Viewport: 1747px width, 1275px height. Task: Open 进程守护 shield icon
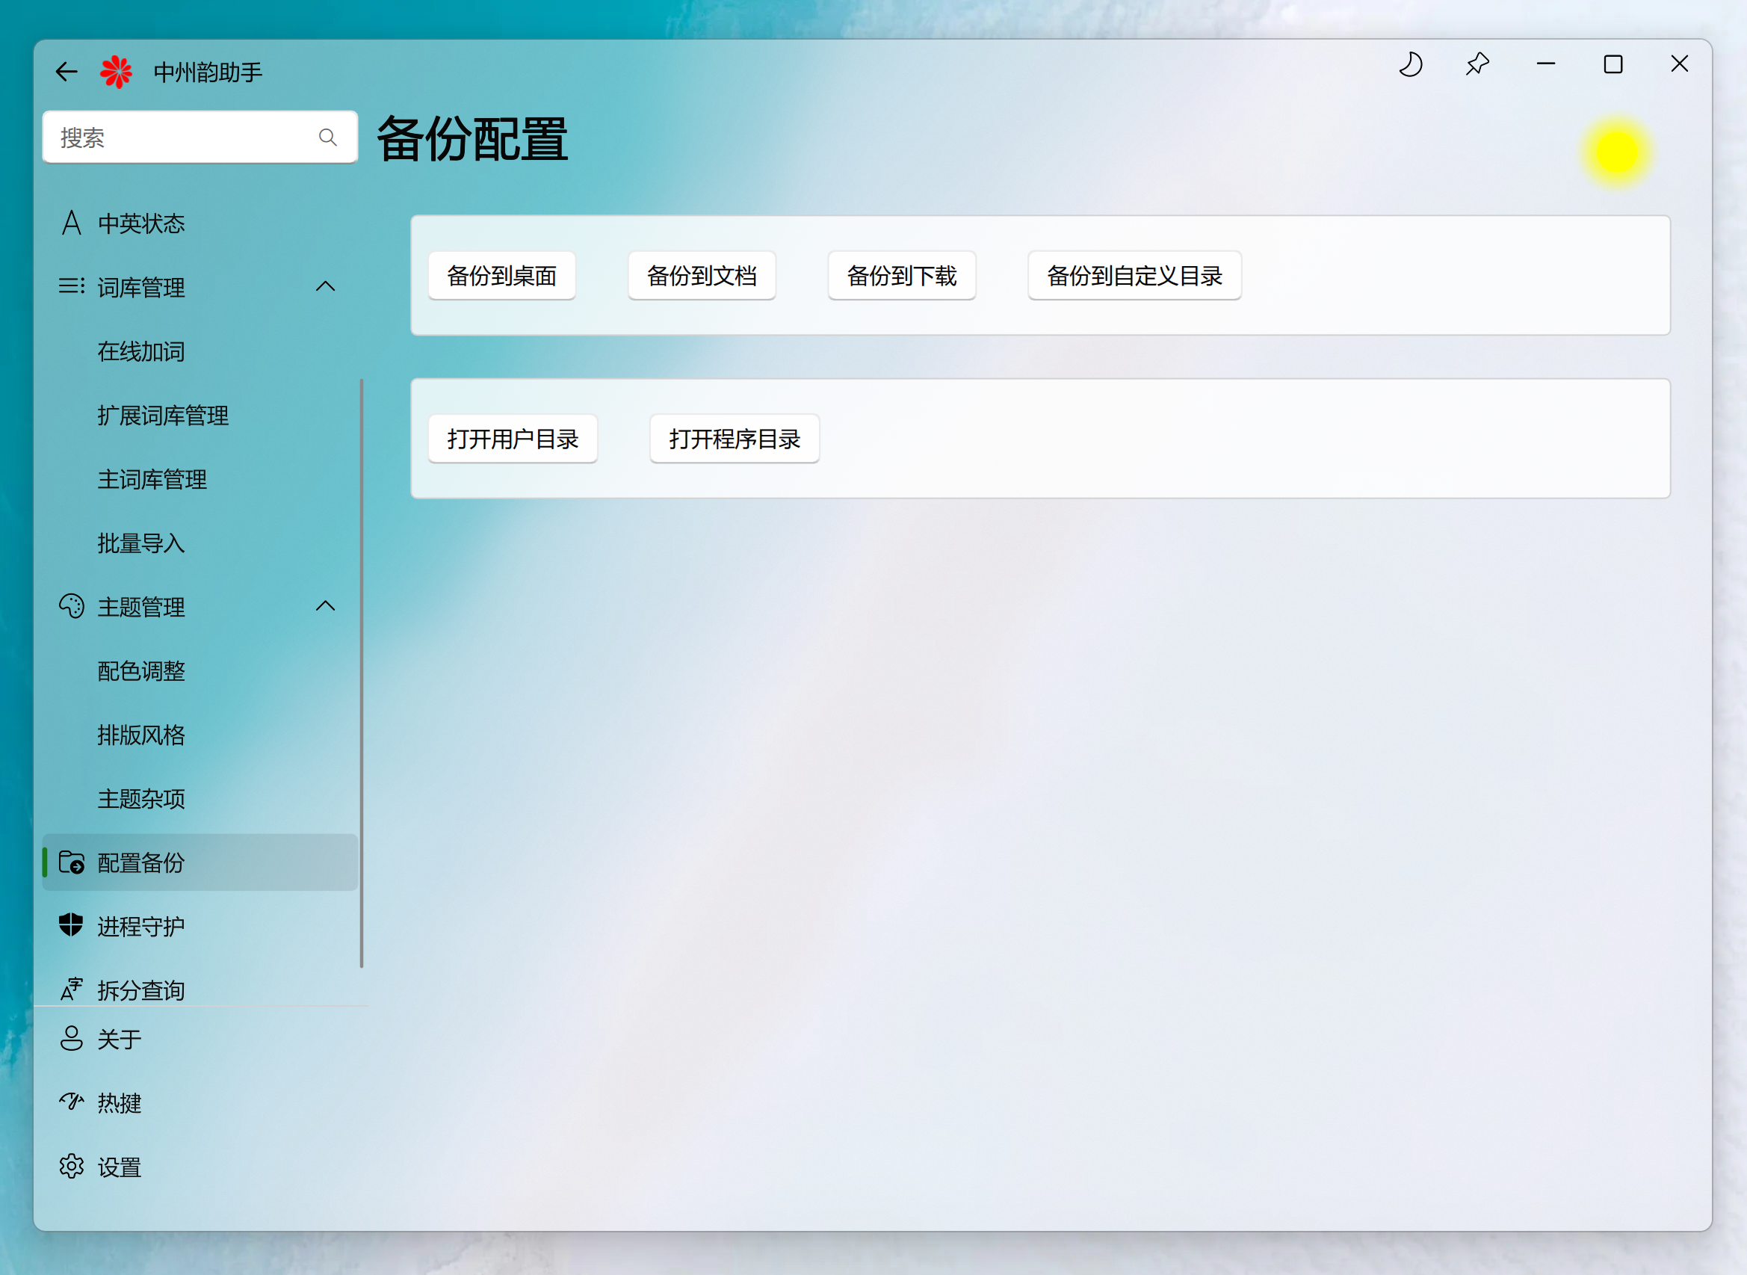[71, 925]
